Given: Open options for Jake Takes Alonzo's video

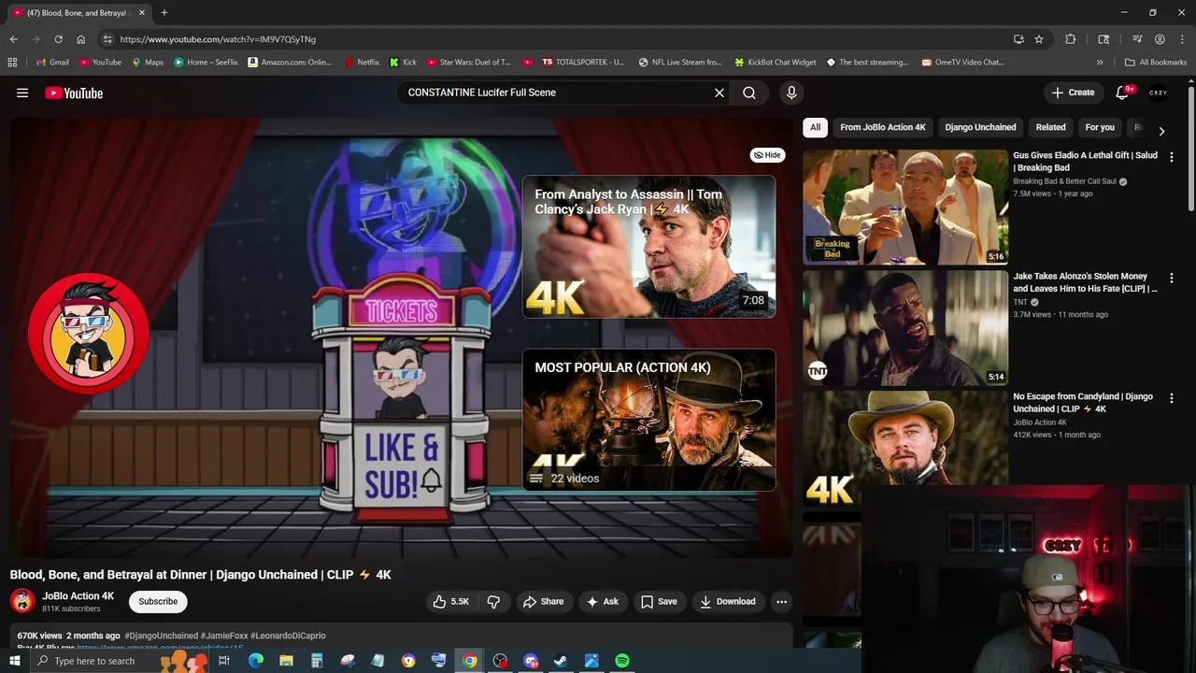Looking at the screenshot, I should coord(1172,278).
